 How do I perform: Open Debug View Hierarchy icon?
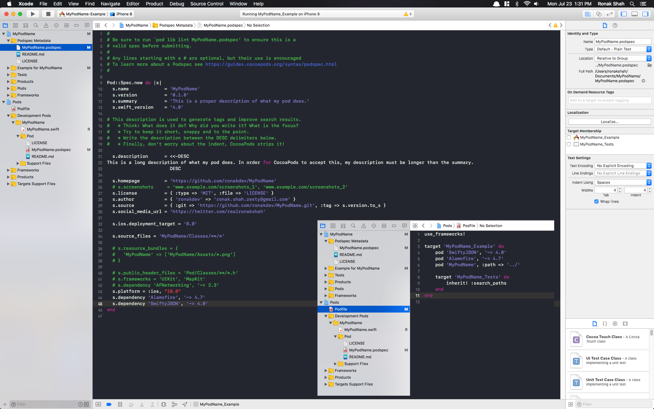[x=163, y=404]
